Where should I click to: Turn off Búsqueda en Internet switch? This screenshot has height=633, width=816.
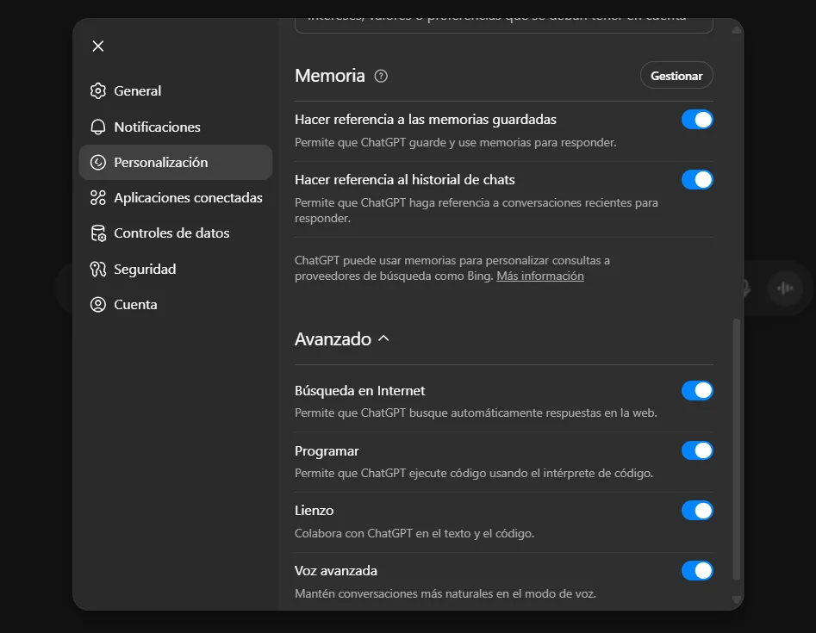point(696,391)
